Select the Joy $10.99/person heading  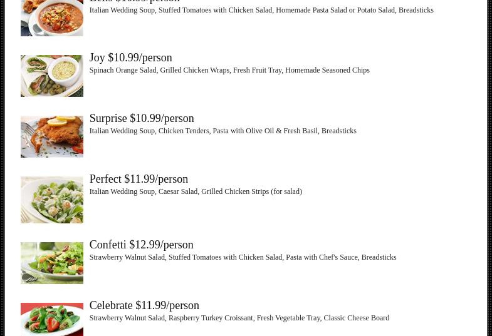point(130,58)
